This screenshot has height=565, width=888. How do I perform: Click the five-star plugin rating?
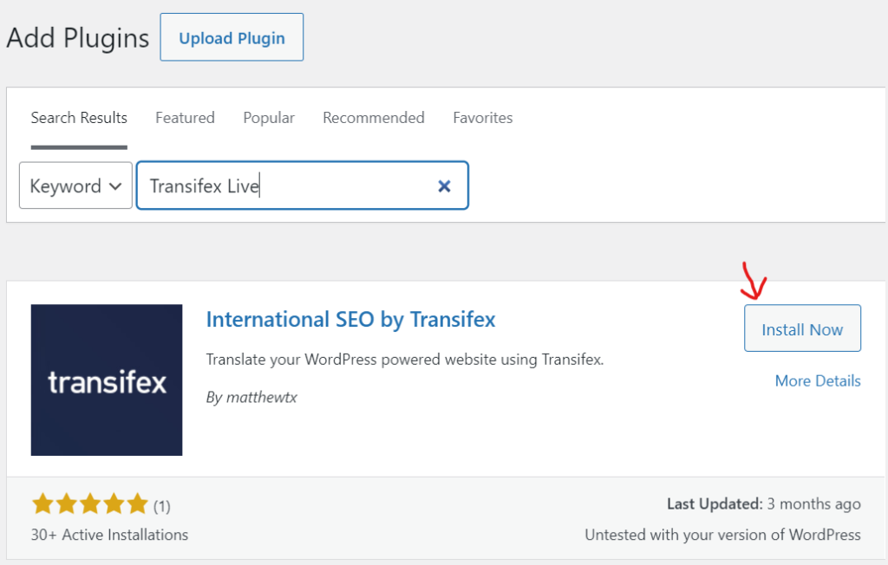[x=90, y=503]
